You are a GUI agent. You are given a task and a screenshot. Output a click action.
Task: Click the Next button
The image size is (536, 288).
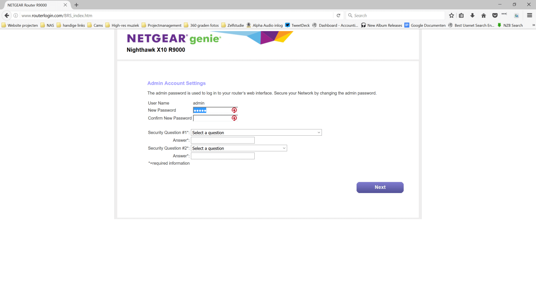380,187
